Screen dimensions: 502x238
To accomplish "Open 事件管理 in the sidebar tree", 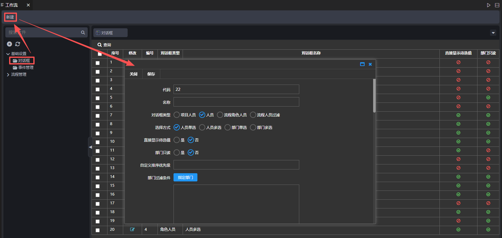I will coord(25,68).
